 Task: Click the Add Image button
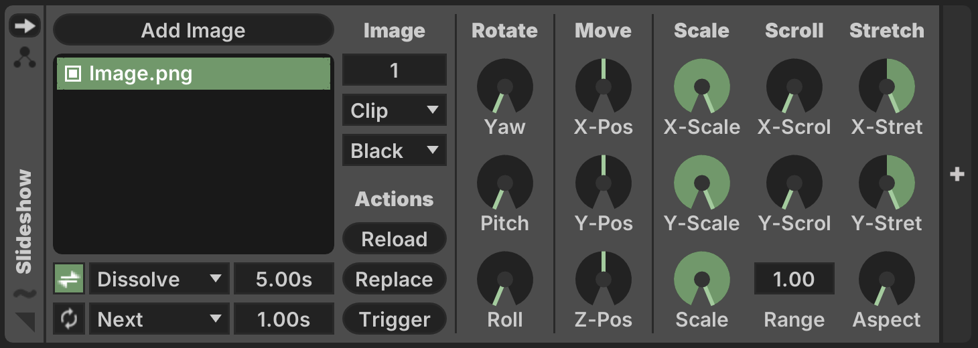point(193,30)
